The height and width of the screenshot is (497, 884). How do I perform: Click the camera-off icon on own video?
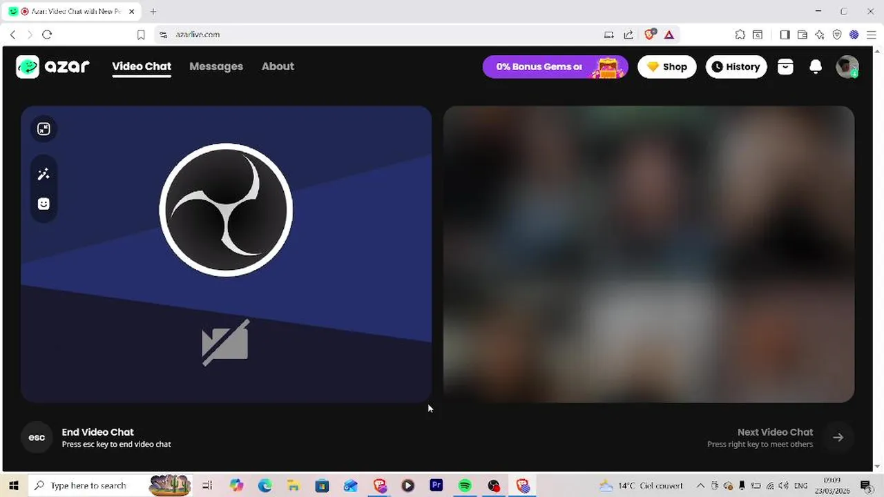pos(225,342)
